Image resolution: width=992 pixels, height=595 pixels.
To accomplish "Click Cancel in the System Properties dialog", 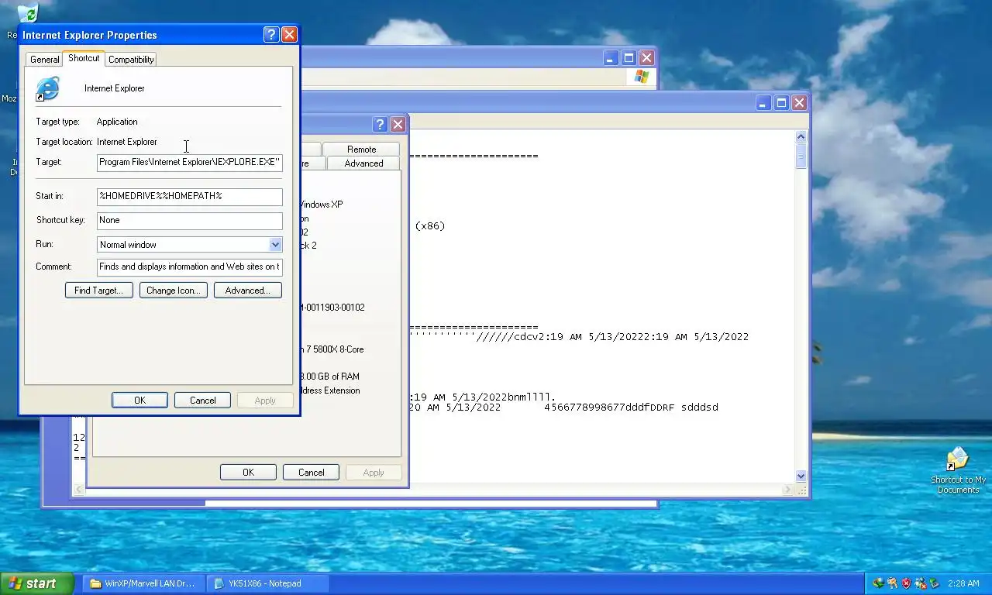I will point(311,473).
